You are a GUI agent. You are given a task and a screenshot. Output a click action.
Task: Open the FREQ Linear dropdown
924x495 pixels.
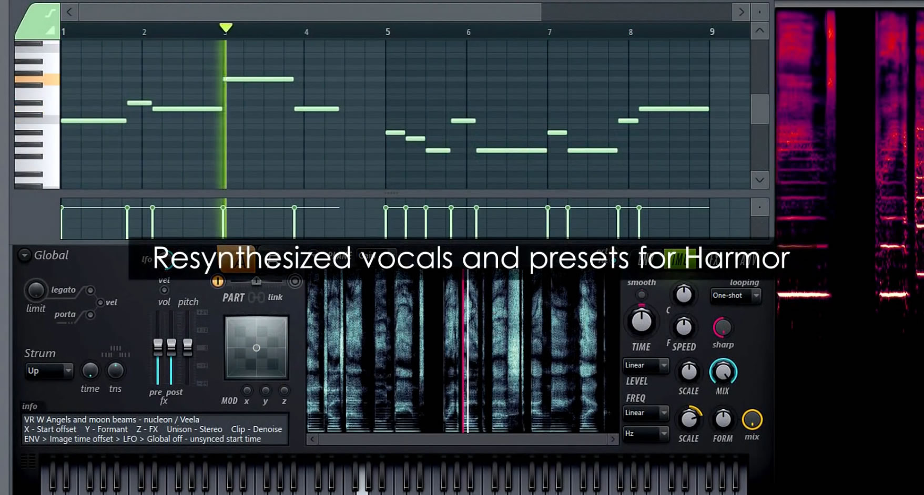[x=646, y=413]
